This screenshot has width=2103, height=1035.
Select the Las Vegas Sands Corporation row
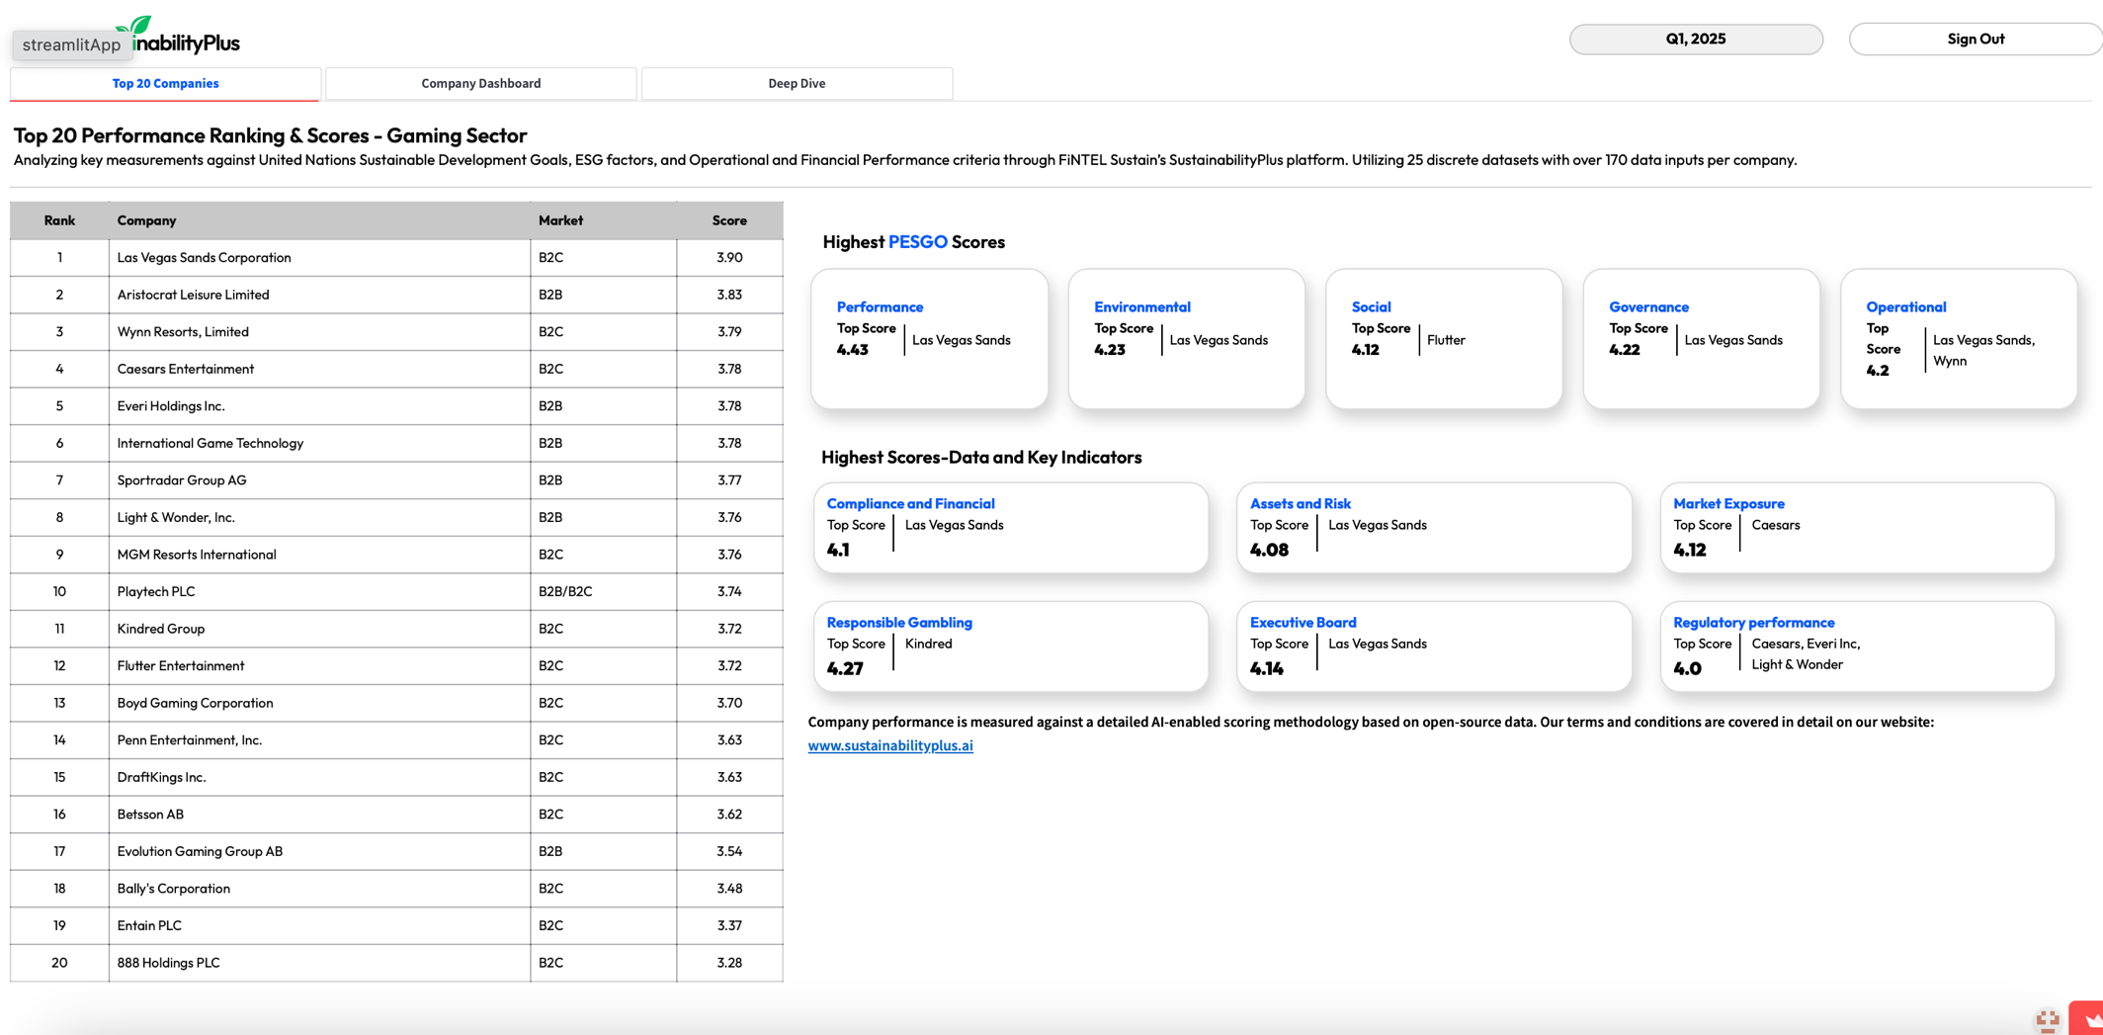pos(205,258)
